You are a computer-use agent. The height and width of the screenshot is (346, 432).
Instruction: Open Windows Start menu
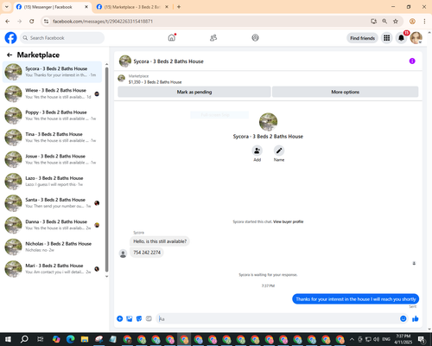click(8, 339)
